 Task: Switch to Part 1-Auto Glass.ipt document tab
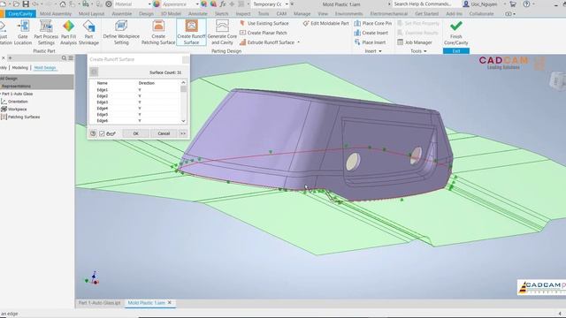[x=99, y=303]
